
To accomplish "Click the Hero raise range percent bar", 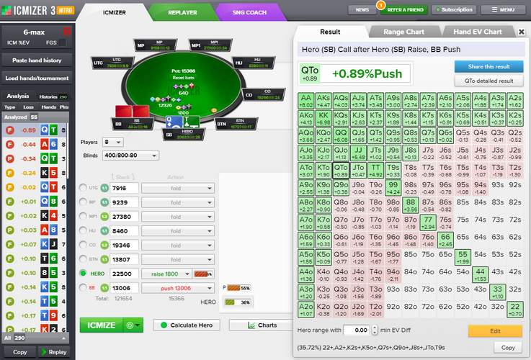I will point(203,274).
